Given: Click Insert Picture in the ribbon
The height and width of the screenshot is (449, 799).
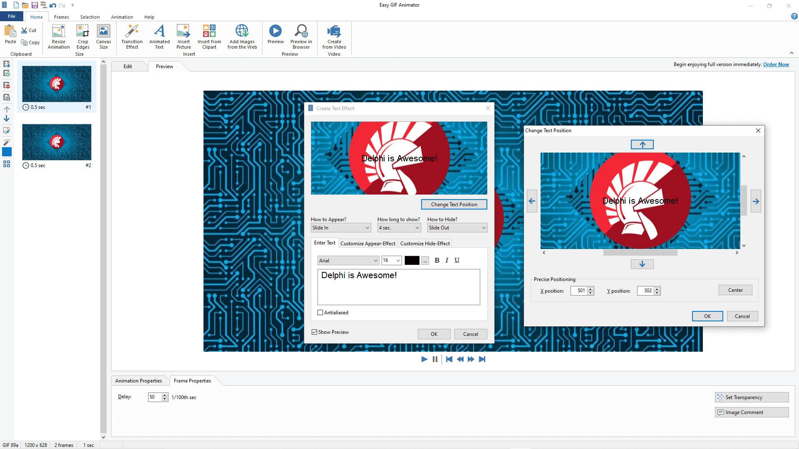Looking at the screenshot, I should pyautogui.click(x=184, y=37).
